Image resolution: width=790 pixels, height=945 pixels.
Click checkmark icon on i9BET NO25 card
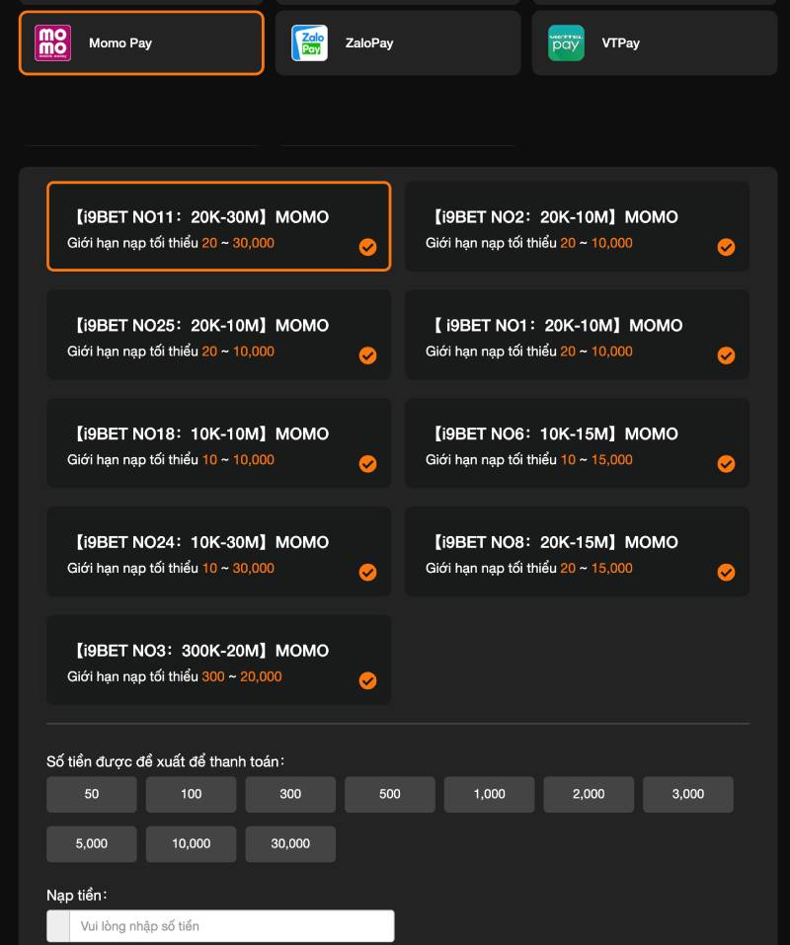coord(367,355)
